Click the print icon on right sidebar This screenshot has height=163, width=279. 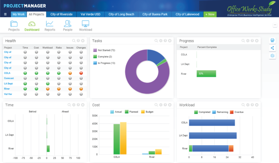tap(272, 40)
